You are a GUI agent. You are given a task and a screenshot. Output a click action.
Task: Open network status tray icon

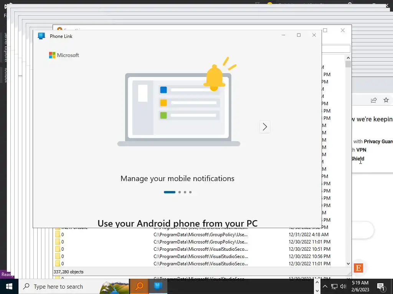[x=334, y=286]
